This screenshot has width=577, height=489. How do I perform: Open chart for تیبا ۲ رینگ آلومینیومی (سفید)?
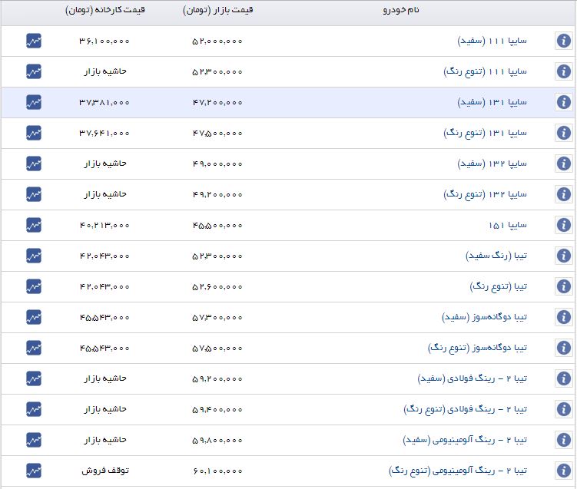pos(33,440)
